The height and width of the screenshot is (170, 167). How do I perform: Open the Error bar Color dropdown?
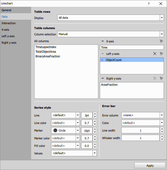[x=143, y=123]
